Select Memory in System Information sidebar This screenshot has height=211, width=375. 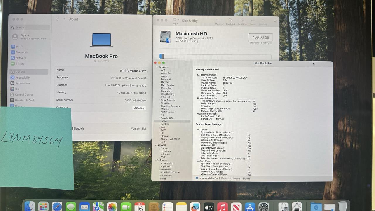pyautogui.click(x=165, y=109)
